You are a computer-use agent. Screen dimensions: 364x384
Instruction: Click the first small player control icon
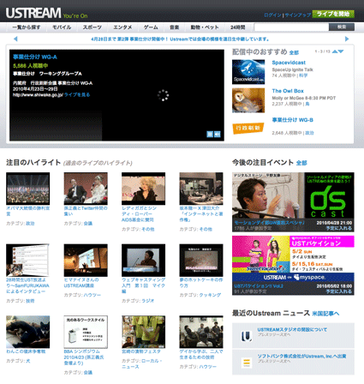pos(210,134)
